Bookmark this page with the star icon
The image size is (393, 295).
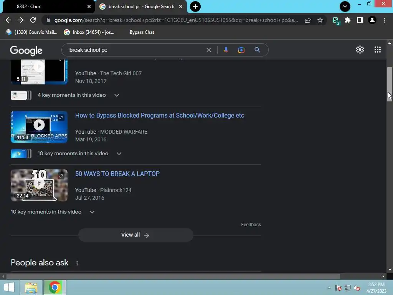320,20
